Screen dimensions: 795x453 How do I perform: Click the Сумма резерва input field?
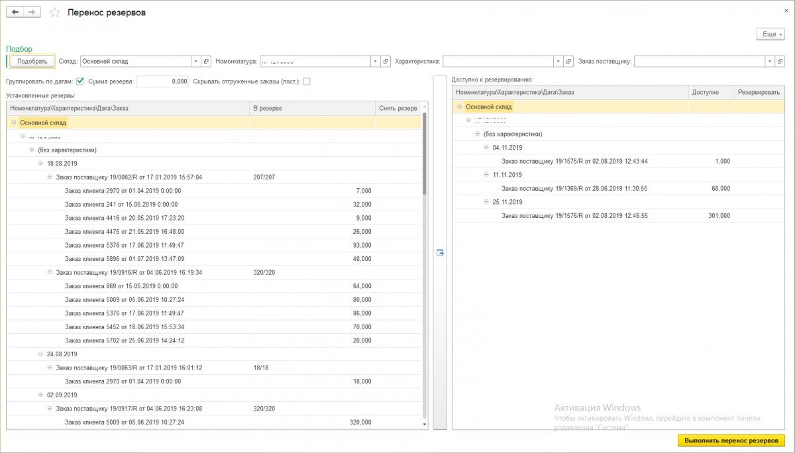tap(162, 81)
